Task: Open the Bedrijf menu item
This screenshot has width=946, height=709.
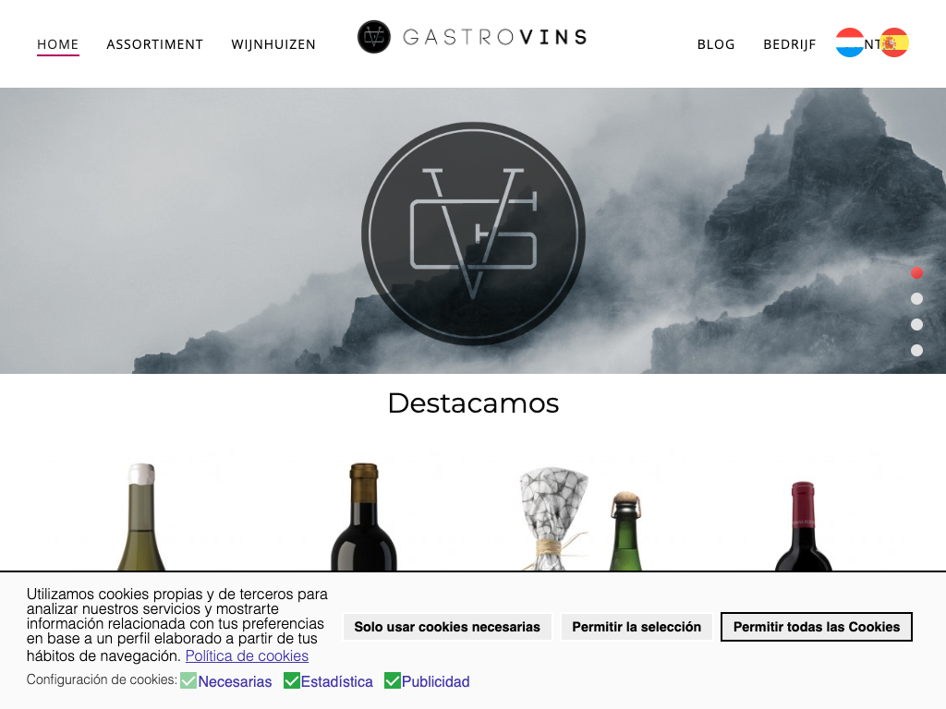Action: (x=789, y=44)
